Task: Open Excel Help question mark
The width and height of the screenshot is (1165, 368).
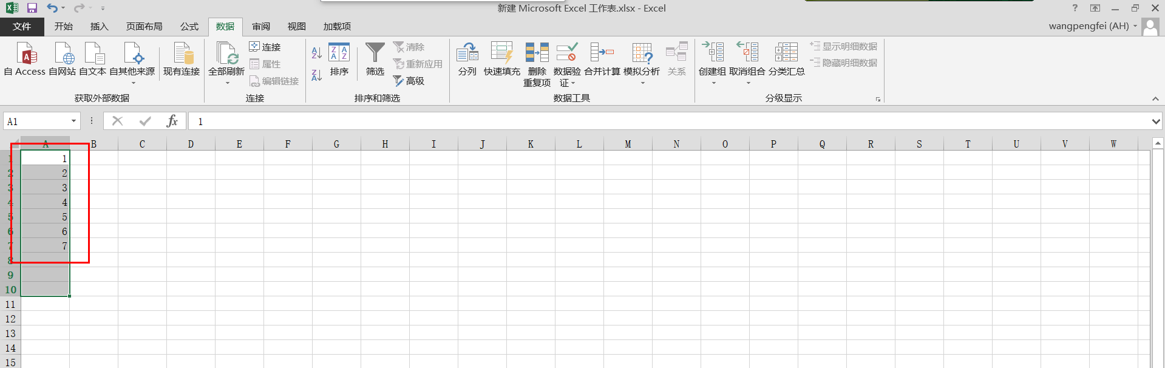Action: coord(1075,8)
